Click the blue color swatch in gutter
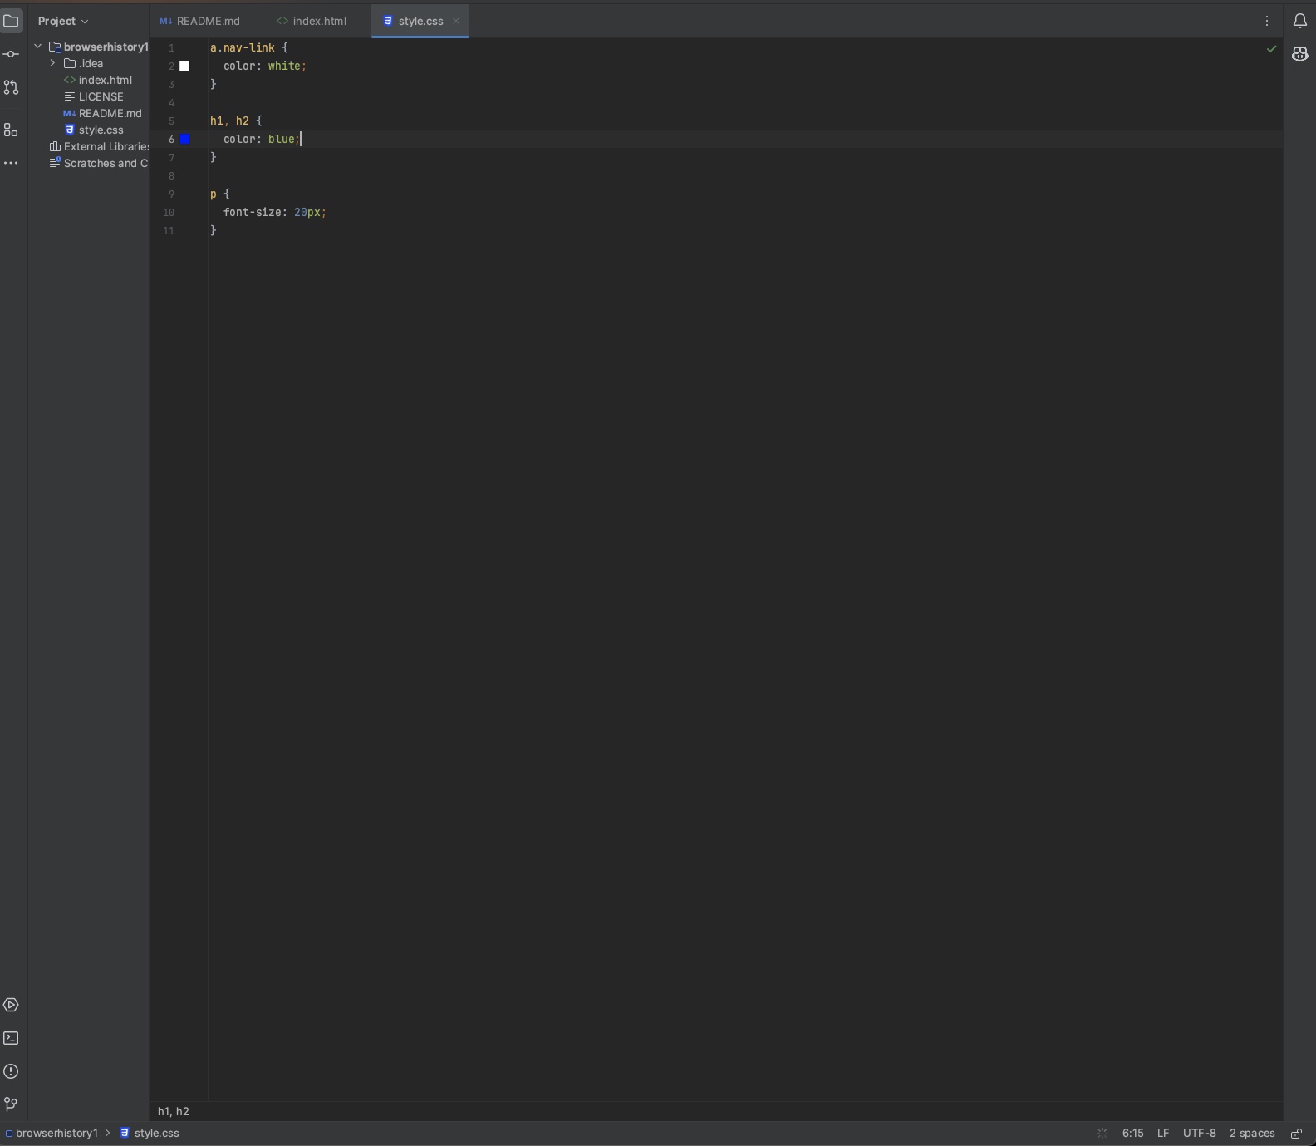The height and width of the screenshot is (1146, 1316). pos(185,140)
